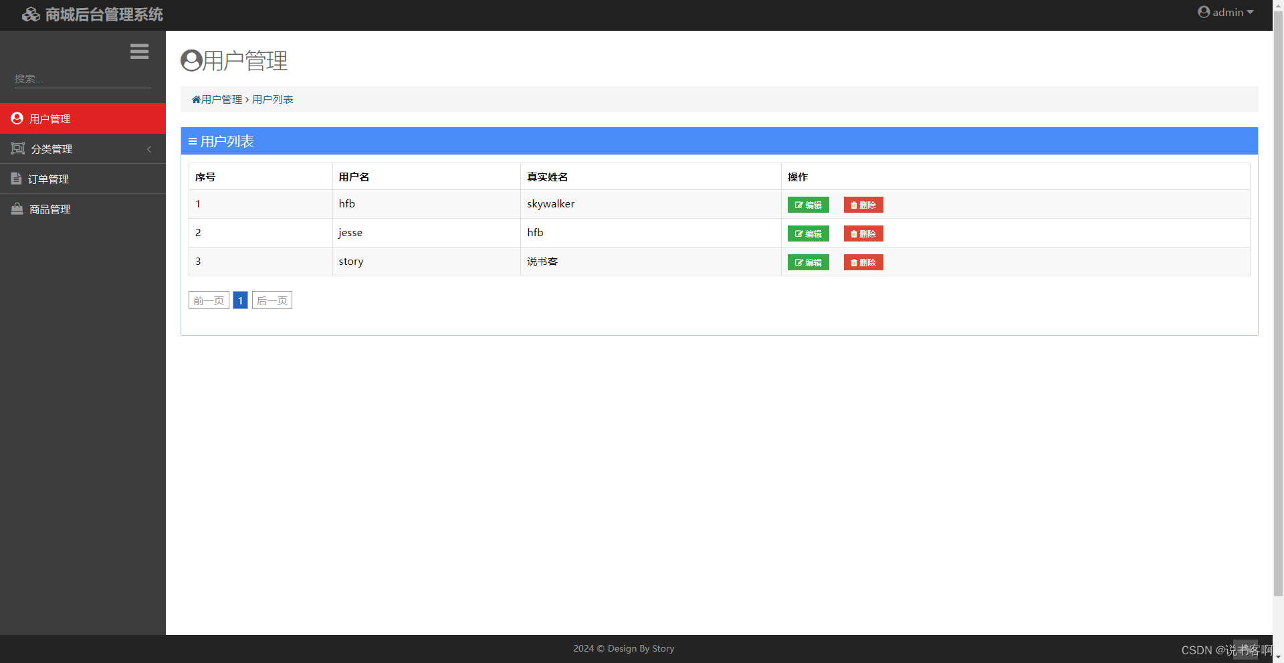This screenshot has height=663, width=1284.
Task: Select the jesse username cell
Action: 427,233
